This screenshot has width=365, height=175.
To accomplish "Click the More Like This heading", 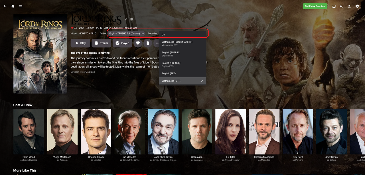I will point(25,170).
